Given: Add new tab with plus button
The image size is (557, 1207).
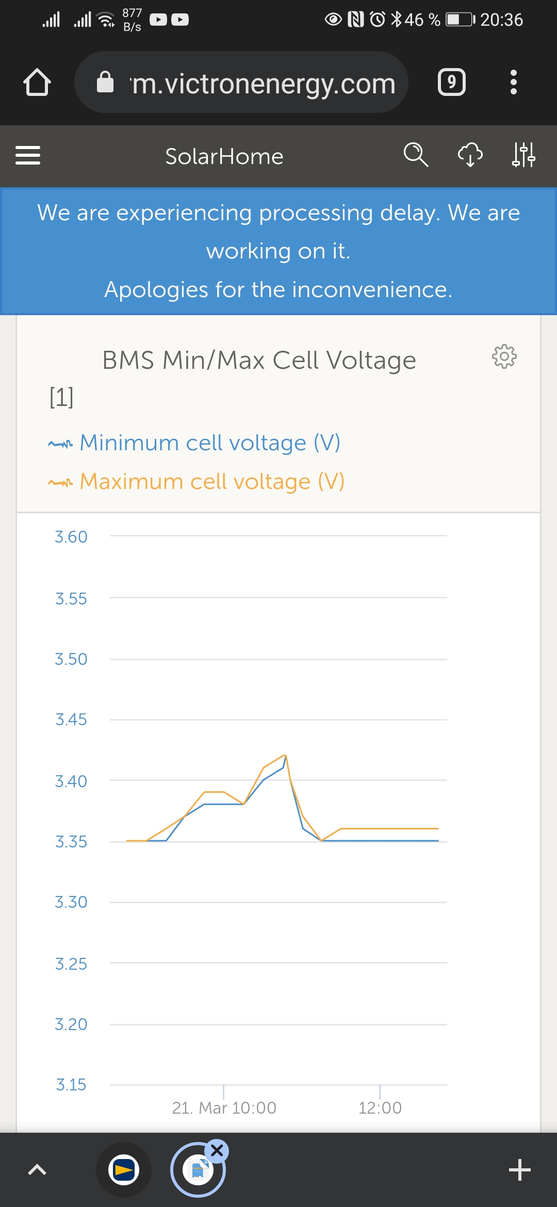Looking at the screenshot, I should tap(519, 1169).
